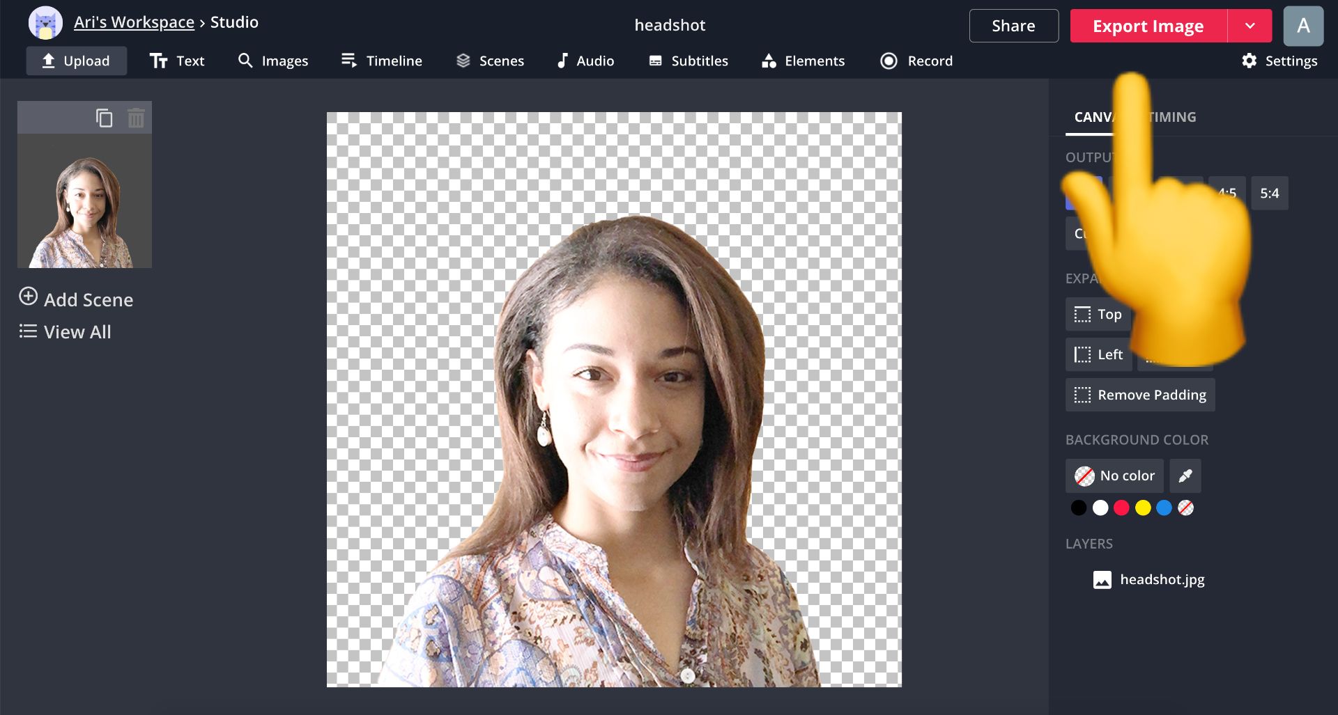Open the Record tool
This screenshot has width=1338, height=715.
coord(916,61)
